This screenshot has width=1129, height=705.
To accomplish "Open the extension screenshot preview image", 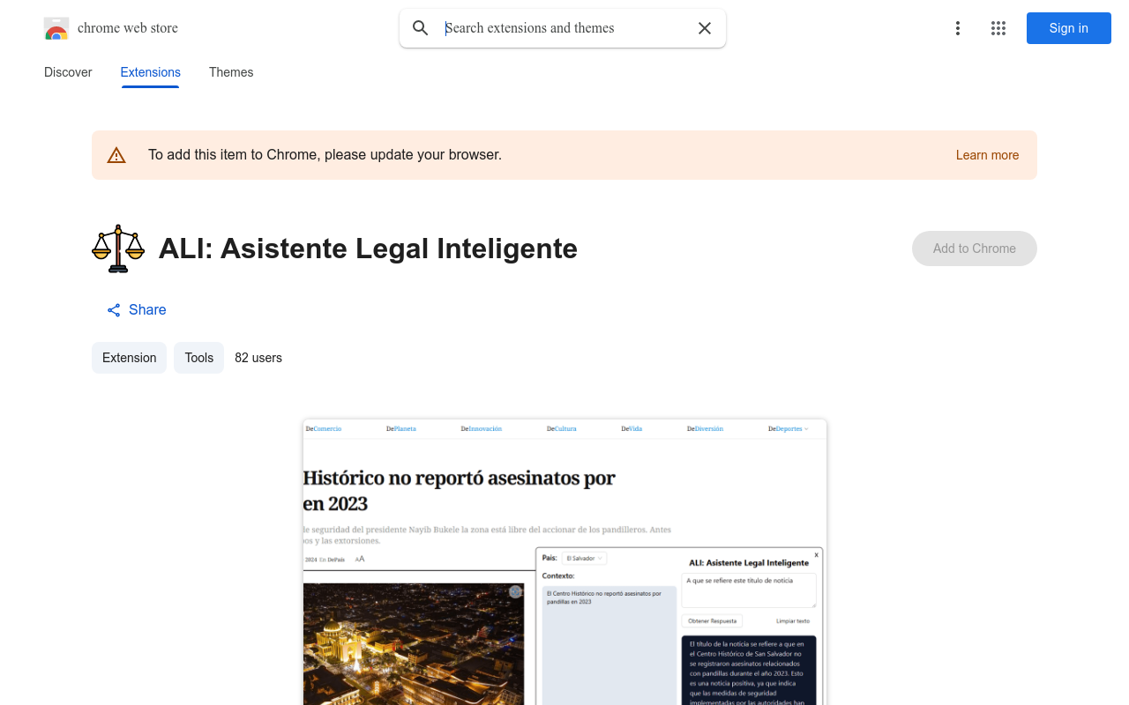I will point(564,562).
